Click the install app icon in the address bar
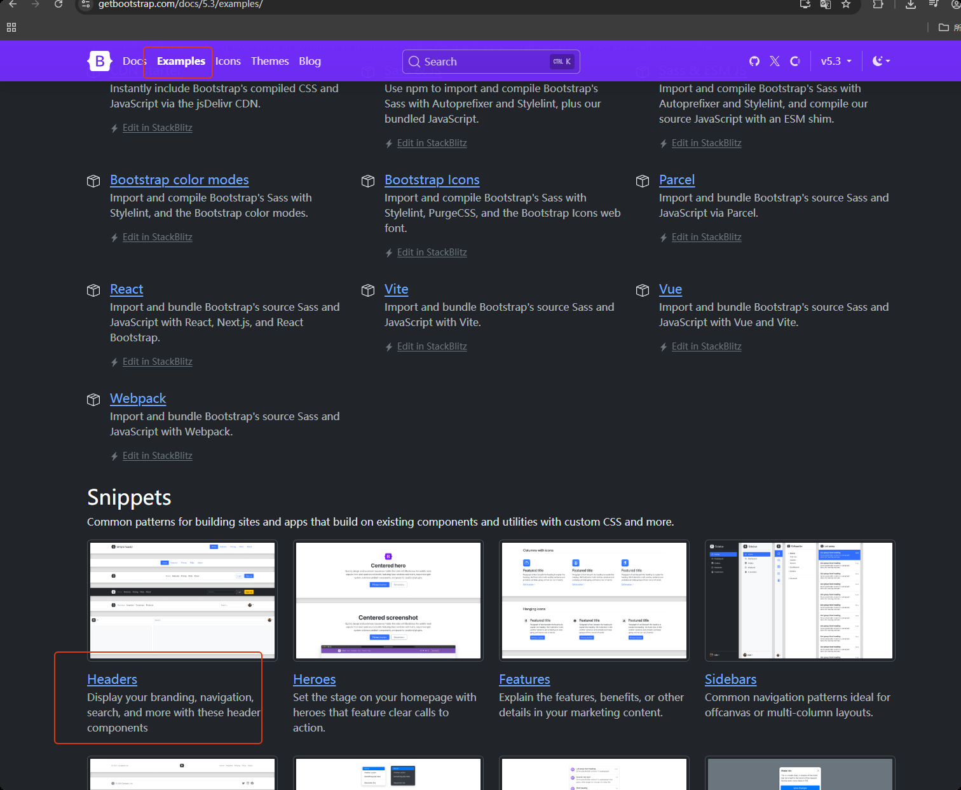 [805, 4]
